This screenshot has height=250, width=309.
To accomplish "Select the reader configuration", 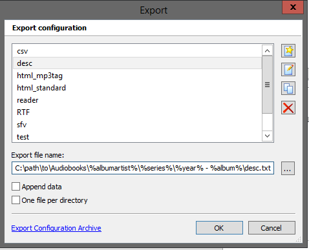I will 137,100.
